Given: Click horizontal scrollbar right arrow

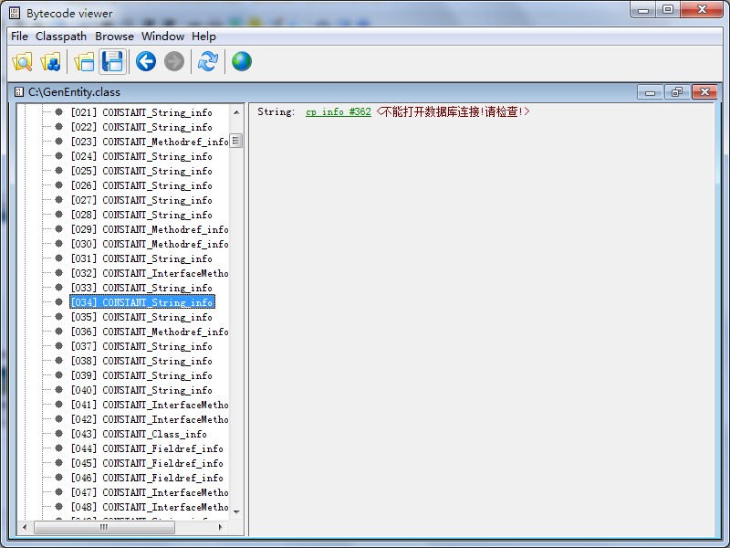Looking at the screenshot, I should [220, 527].
